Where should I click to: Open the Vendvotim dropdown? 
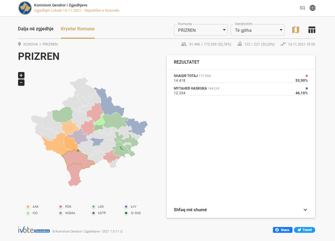point(257,30)
